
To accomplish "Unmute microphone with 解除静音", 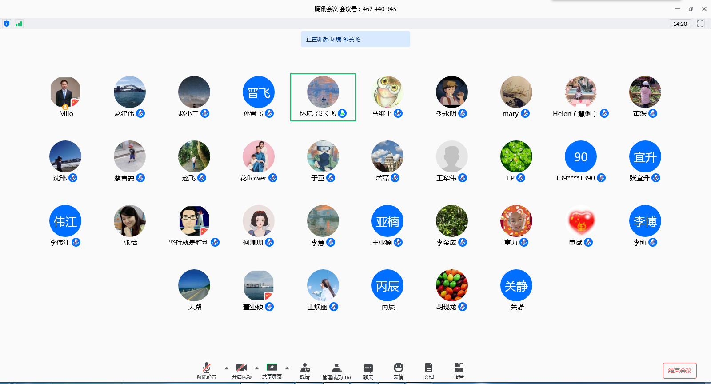I will coord(207,371).
